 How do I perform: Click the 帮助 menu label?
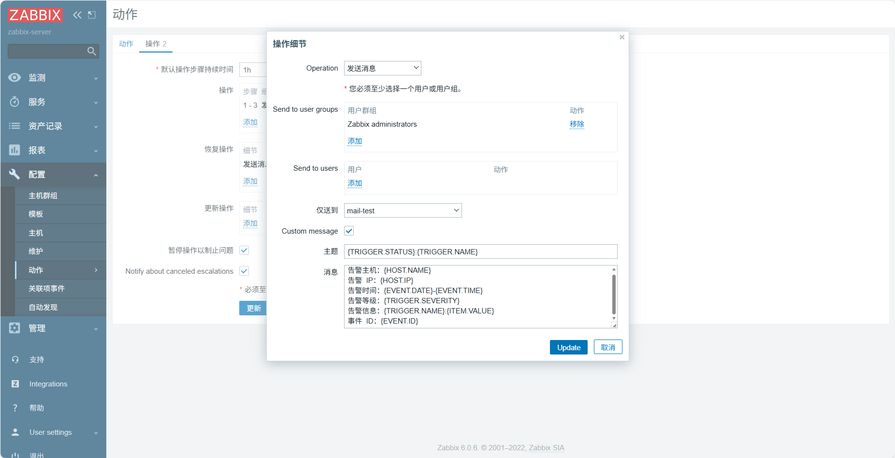click(x=37, y=408)
